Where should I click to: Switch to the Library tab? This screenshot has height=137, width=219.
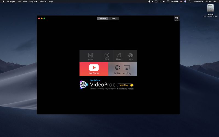(114, 18)
